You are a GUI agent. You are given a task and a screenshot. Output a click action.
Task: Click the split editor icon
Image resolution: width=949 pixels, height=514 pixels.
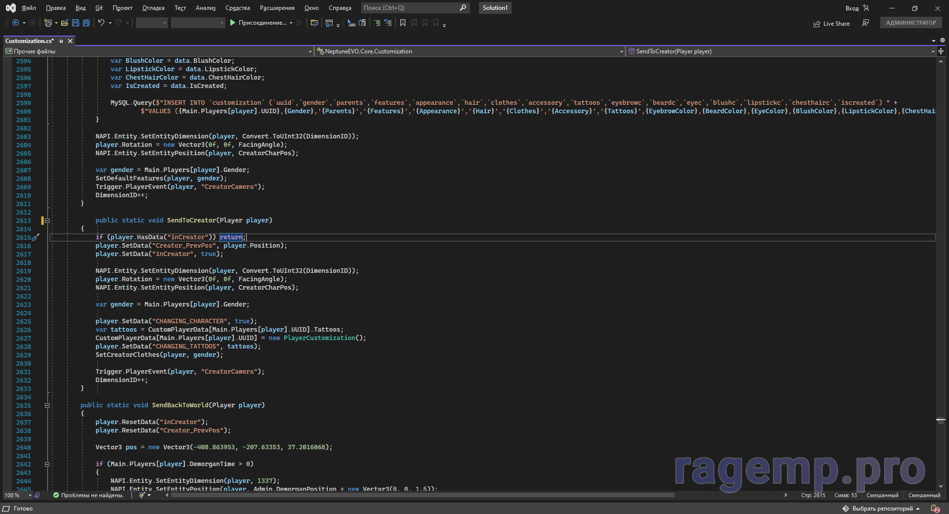click(x=941, y=51)
